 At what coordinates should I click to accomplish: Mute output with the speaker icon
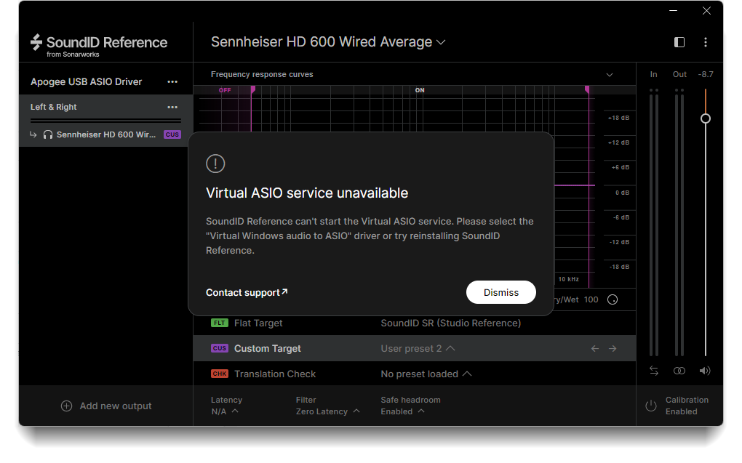click(705, 371)
